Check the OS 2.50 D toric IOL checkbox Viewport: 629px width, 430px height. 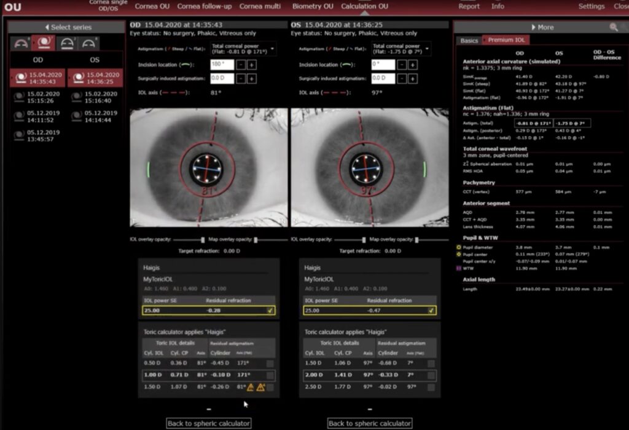coord(431,387)
